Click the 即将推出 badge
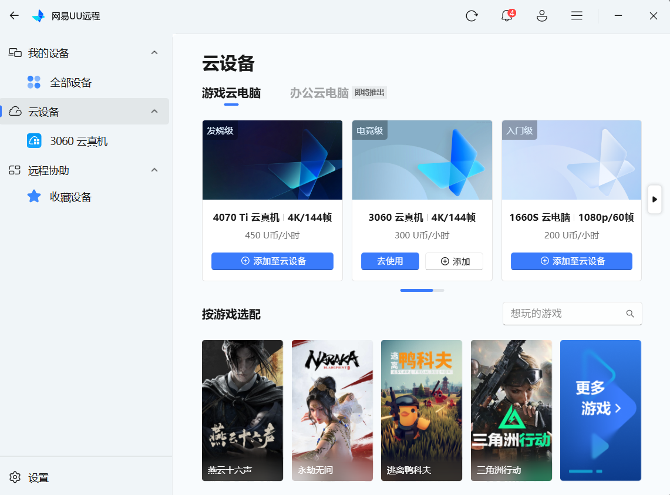 (369, 92)
